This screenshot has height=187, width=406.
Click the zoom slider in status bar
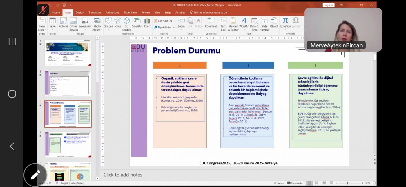[x=347, y=183]
